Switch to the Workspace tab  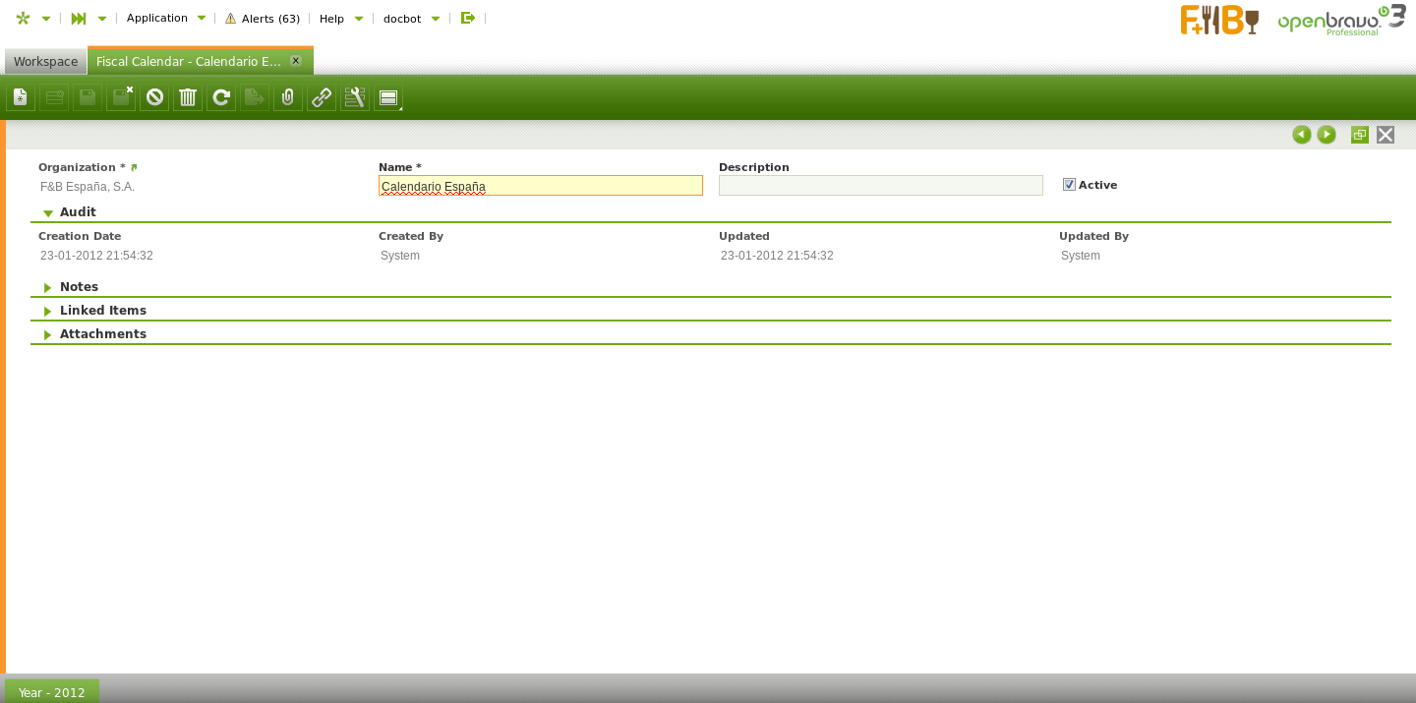point(45,61)
